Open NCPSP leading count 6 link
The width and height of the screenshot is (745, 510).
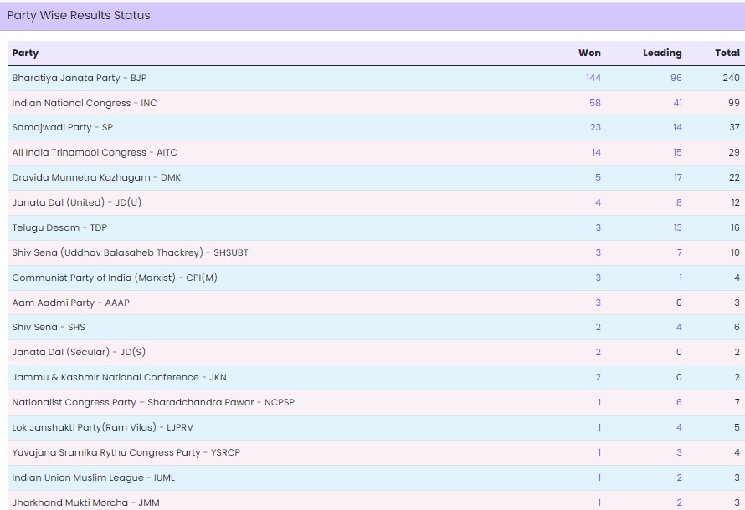679,402
